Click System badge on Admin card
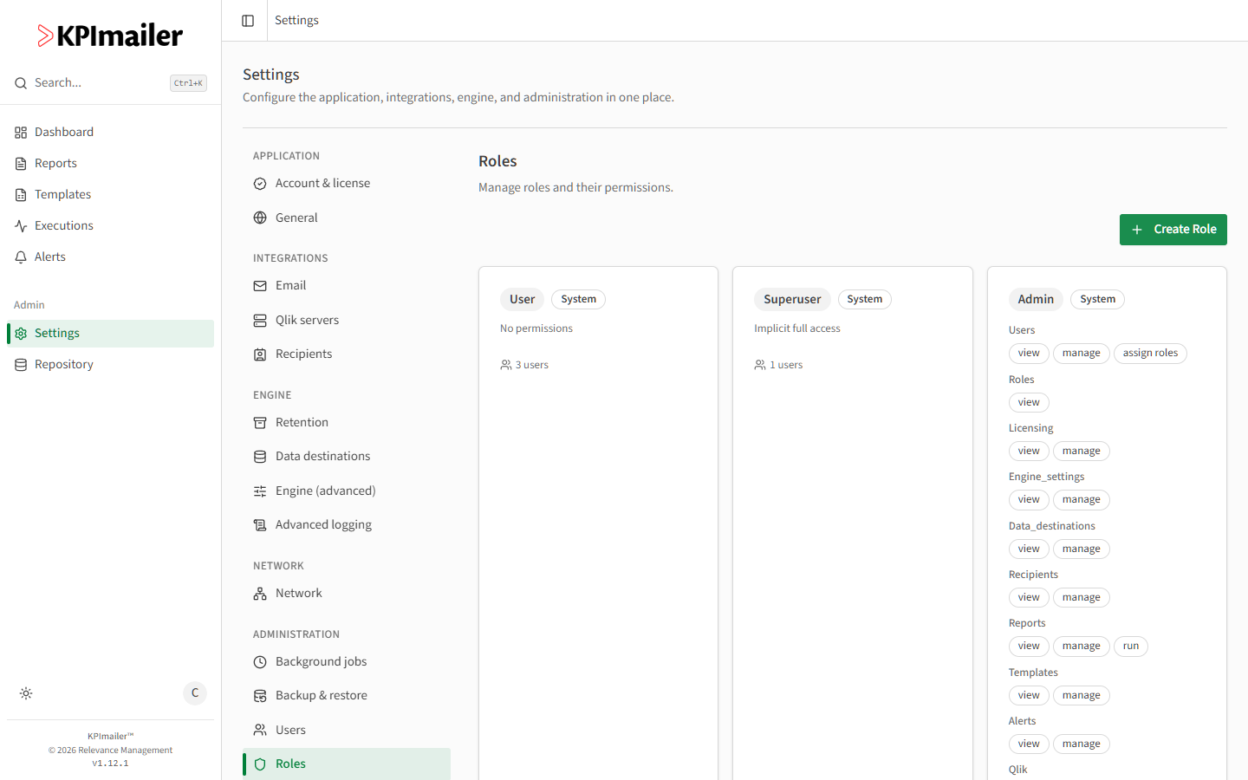The height and width of the screenshot is (780, 1248). 1097,299
